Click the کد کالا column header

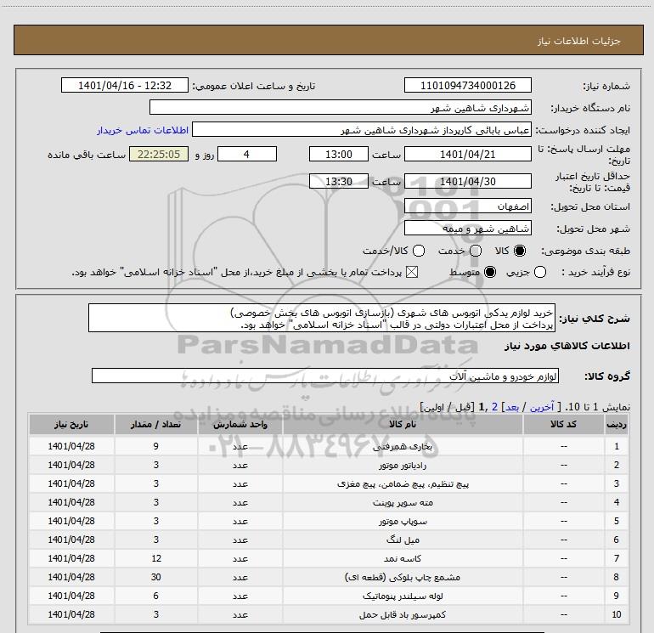[x=563, y=424]
